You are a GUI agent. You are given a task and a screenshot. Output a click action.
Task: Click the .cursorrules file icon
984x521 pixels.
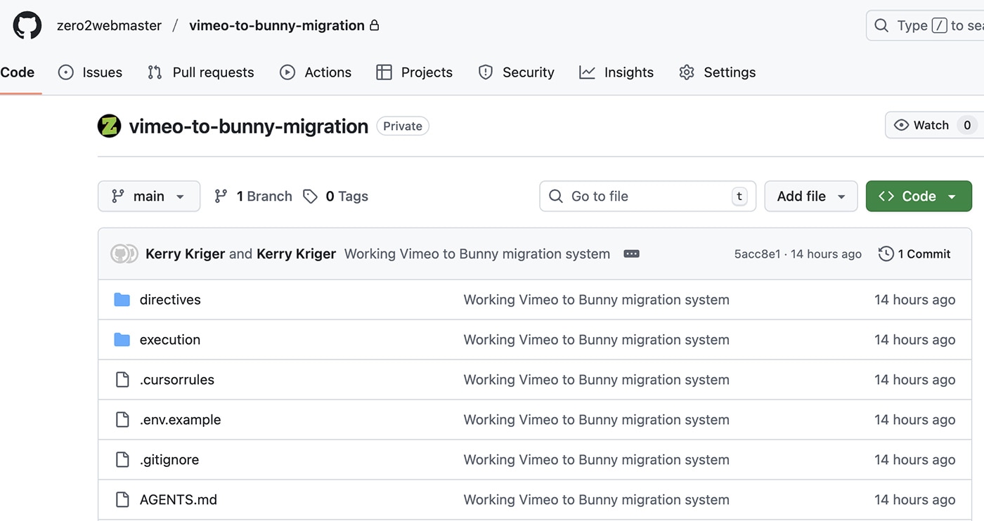pos(122,380)
